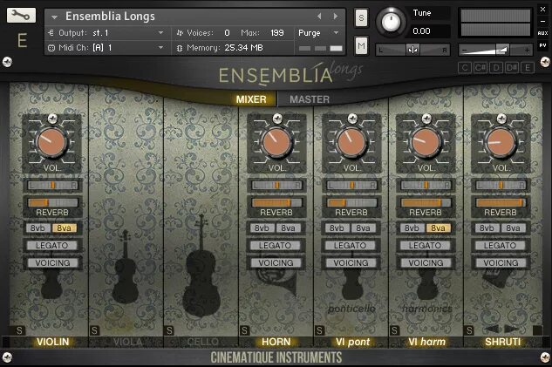Click the MIDI channel icon
This screenshot has width=552, height=367.
click(x=51, y=48)
